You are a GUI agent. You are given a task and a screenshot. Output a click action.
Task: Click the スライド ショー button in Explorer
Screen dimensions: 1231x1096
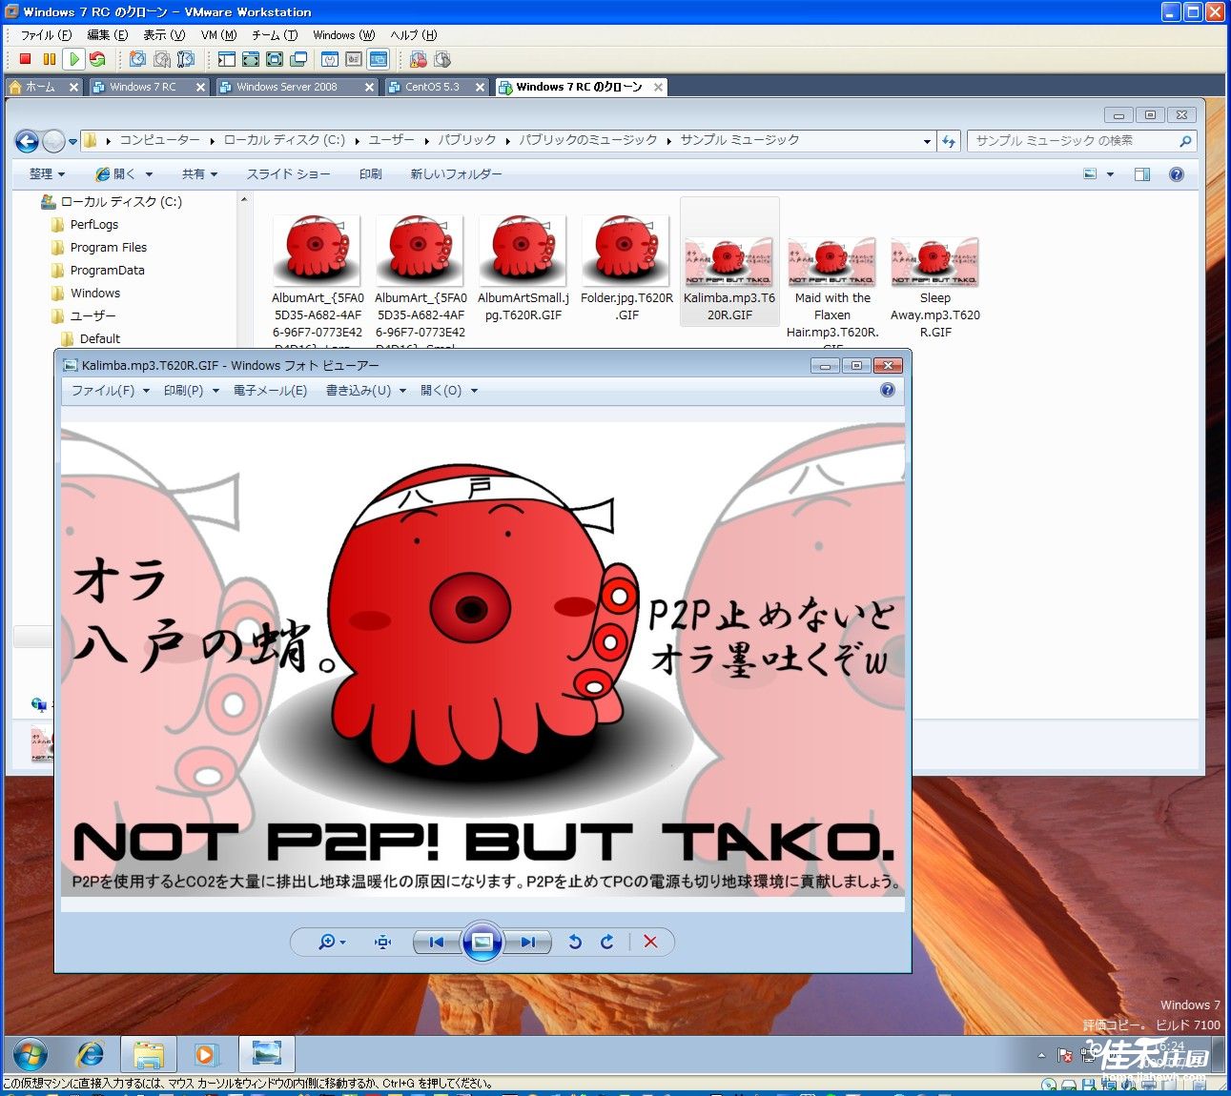point(288,174)
